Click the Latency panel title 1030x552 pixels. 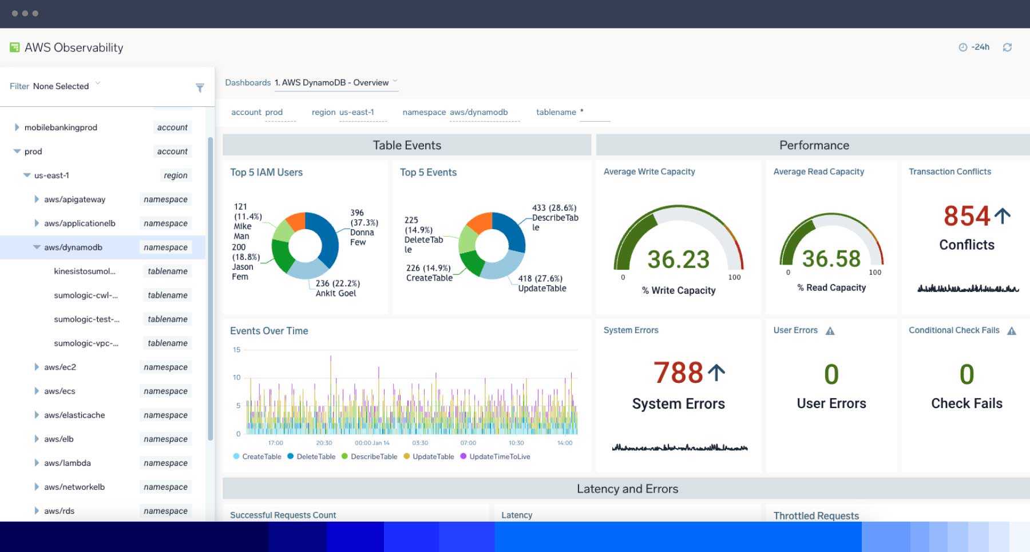coord(517,515)
